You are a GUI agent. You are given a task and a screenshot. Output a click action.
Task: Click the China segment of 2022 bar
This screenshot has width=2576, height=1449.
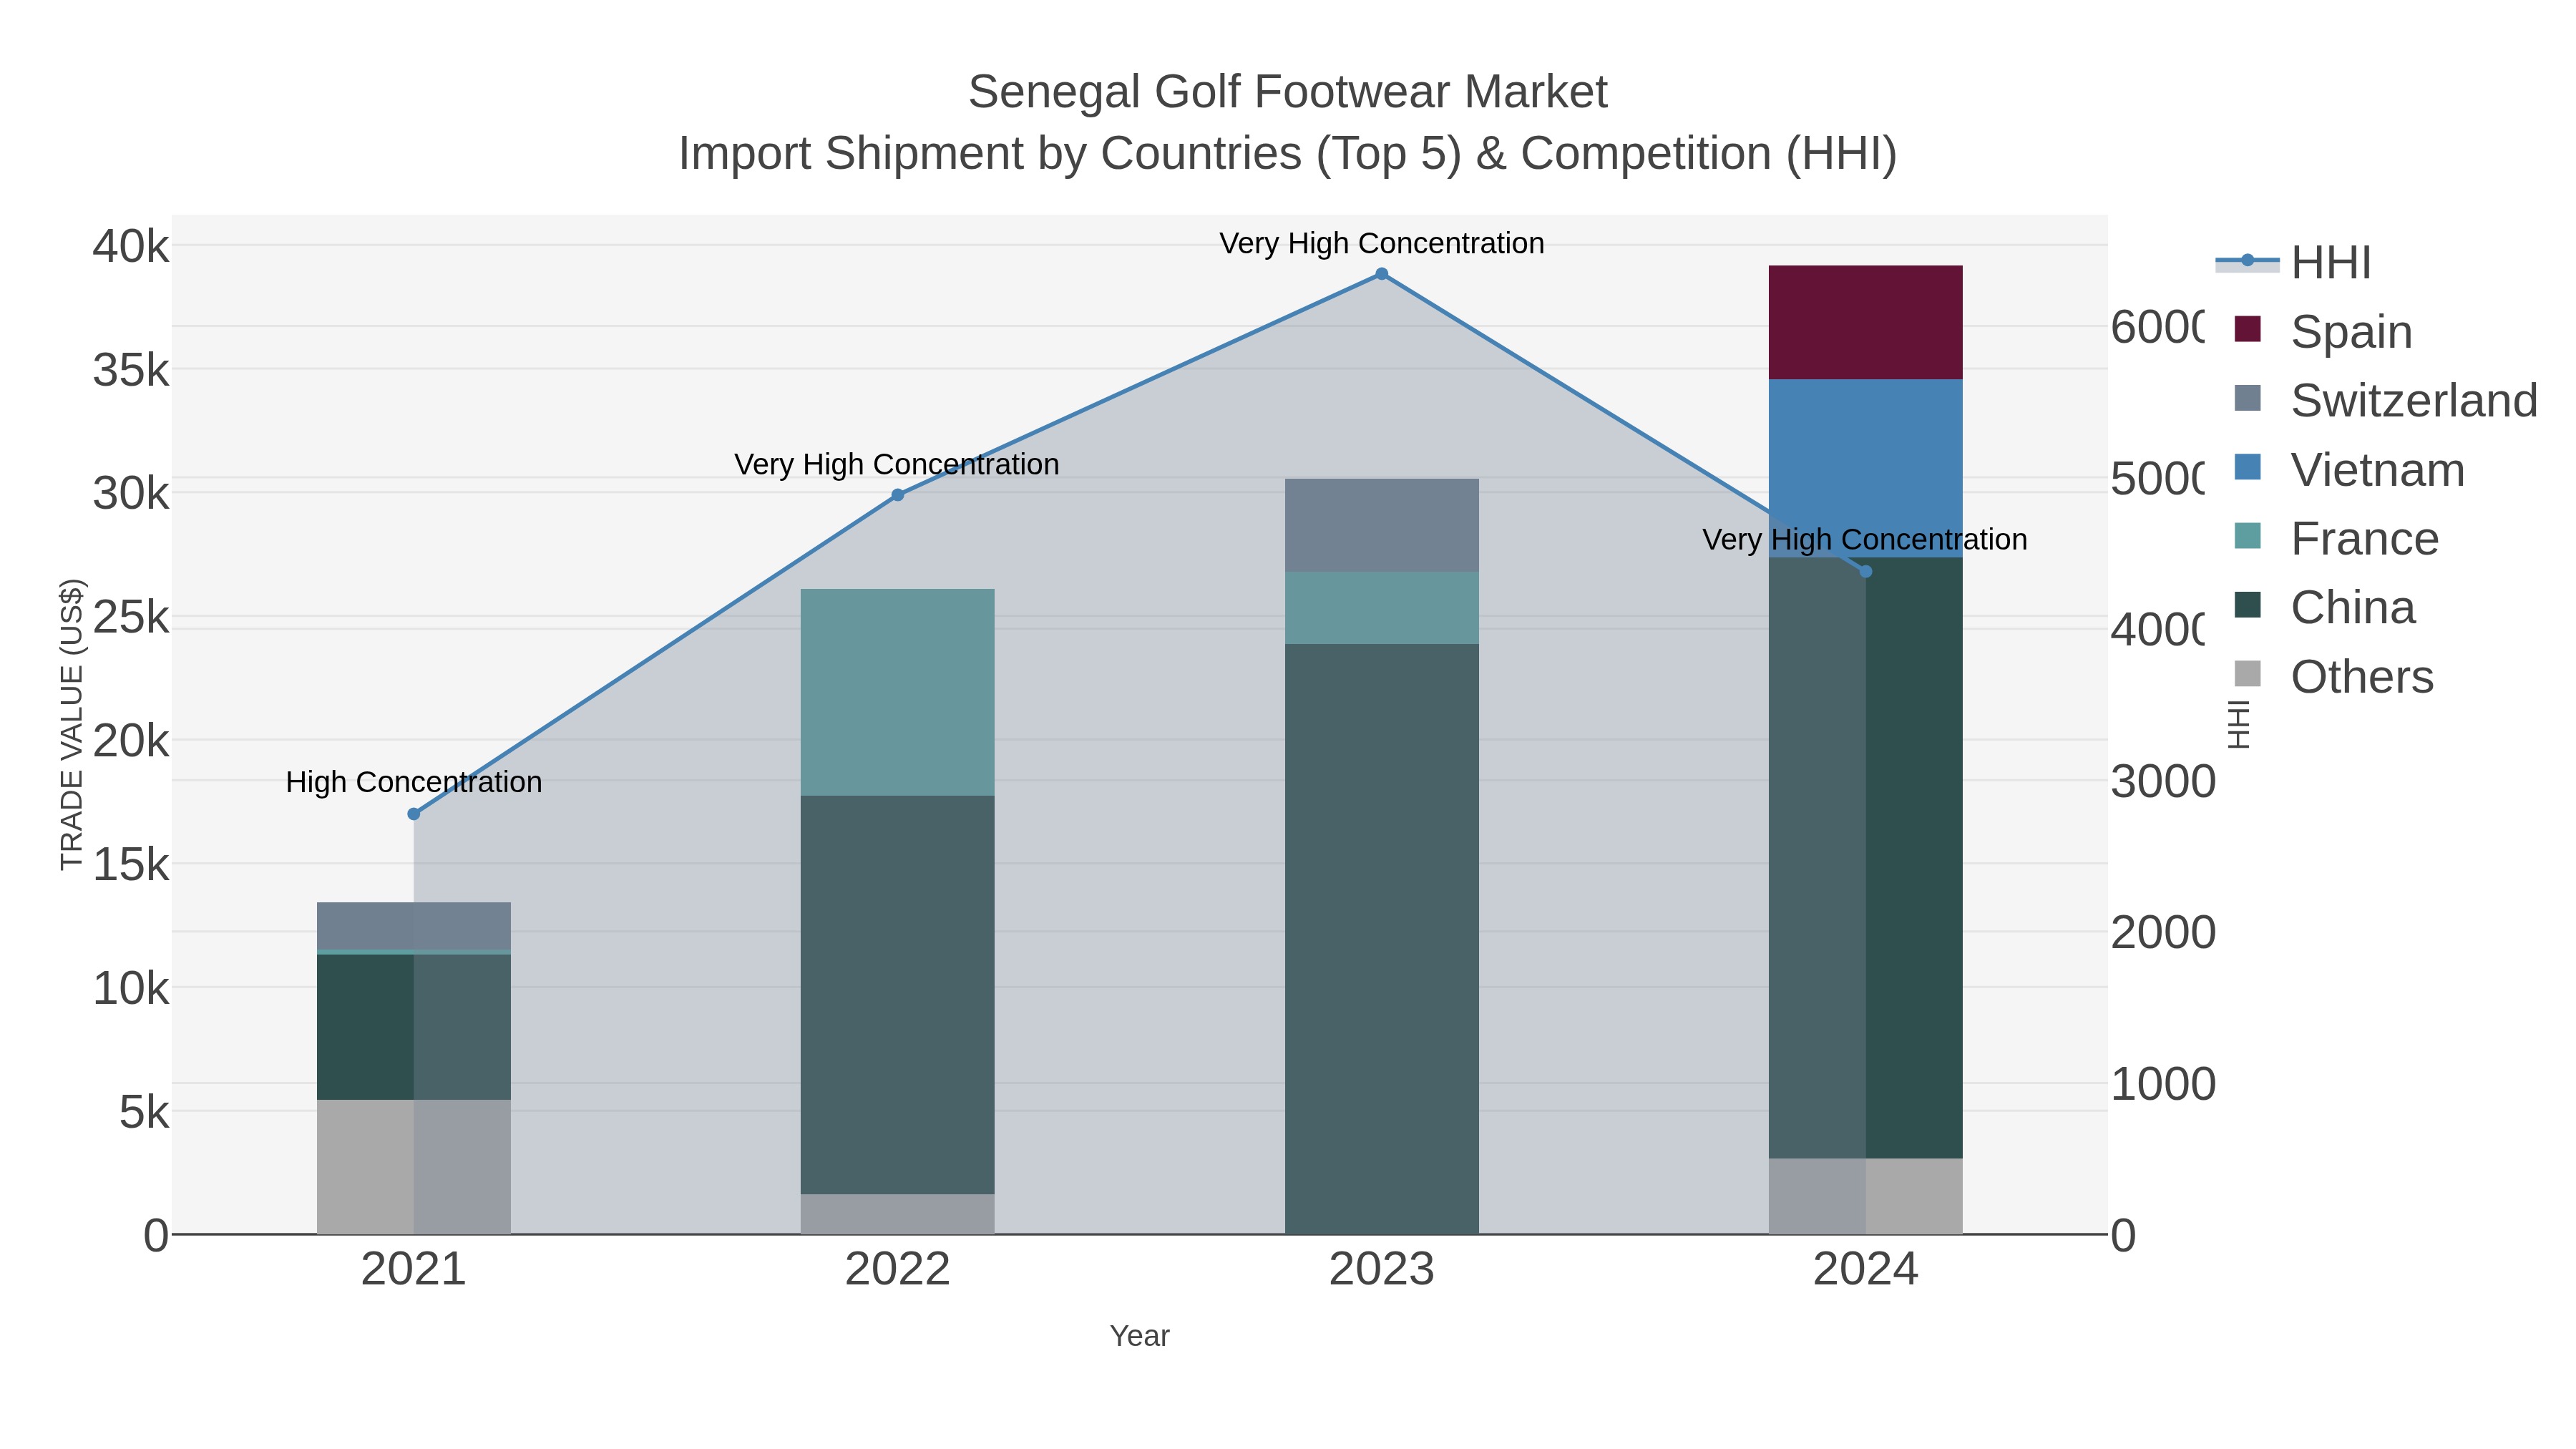pyautogui.click(x=898, y=995)
